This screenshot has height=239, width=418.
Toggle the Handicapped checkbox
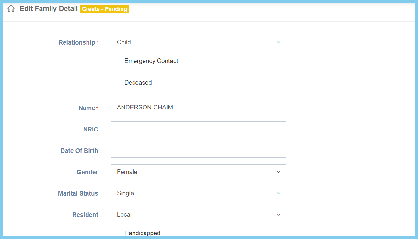(x=115, y=233)
